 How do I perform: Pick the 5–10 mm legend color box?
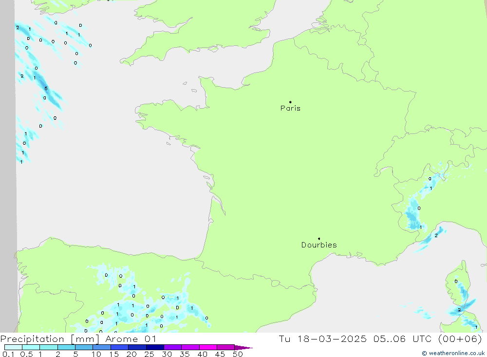(x=84, y=348)
